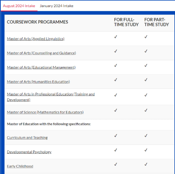Click part-time checkmark for Early Childhood
Screen dimensions: 175x174
tap(146, 164)
